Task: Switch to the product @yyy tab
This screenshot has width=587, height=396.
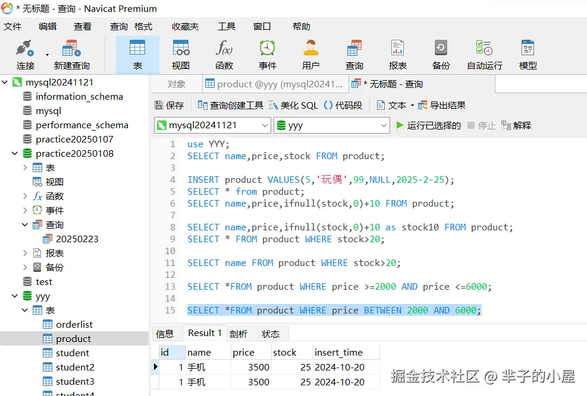Action: tap(274, 84)
